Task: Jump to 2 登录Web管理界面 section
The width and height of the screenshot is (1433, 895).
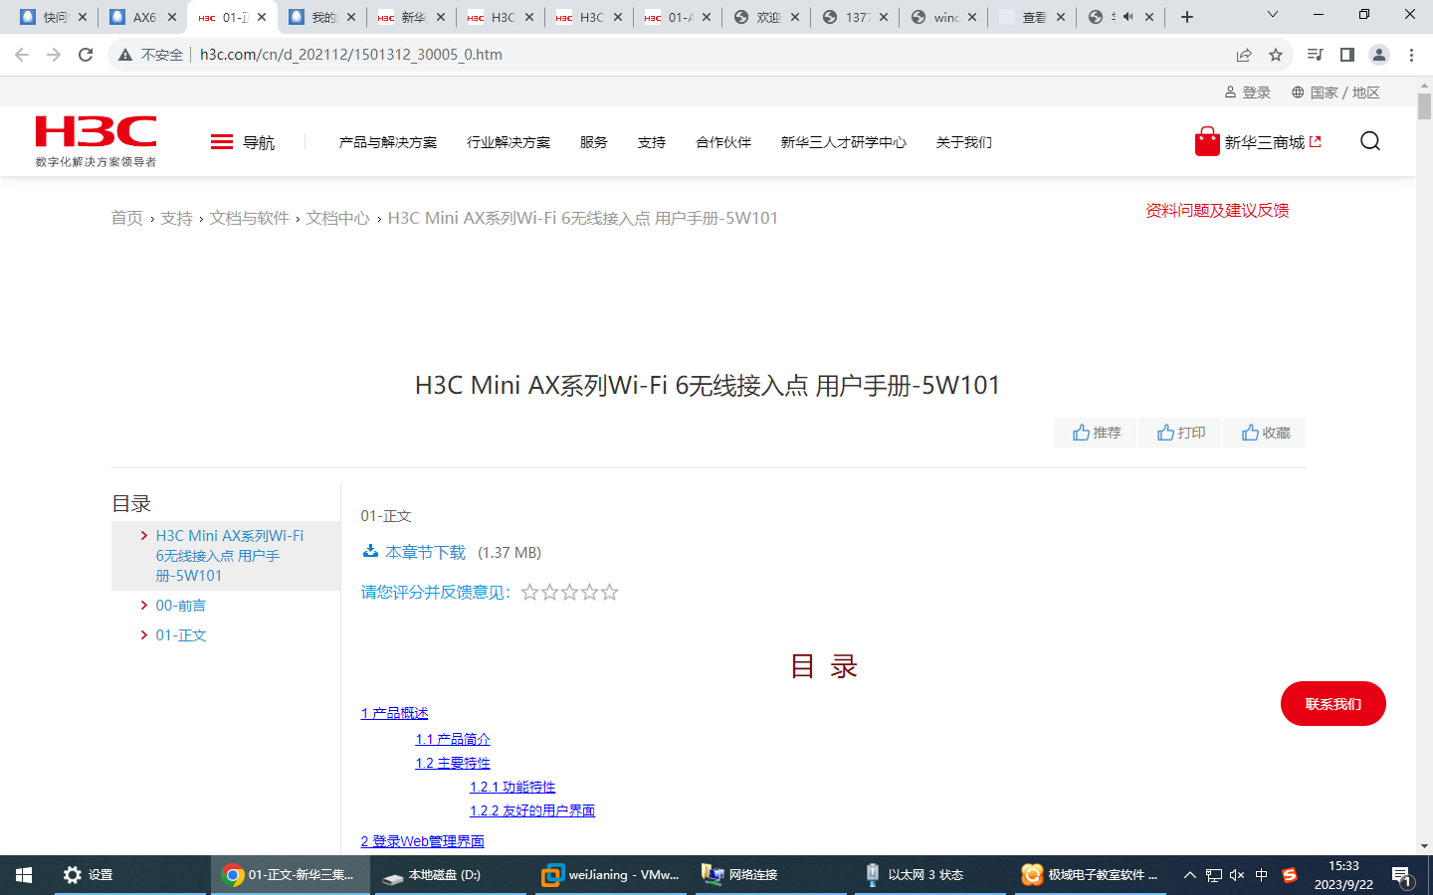Action: click(423, 841)
